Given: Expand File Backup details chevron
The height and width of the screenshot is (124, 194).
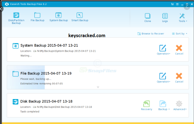Looking at the screenshot, I should pyautogui.click(x=98, y=87).
